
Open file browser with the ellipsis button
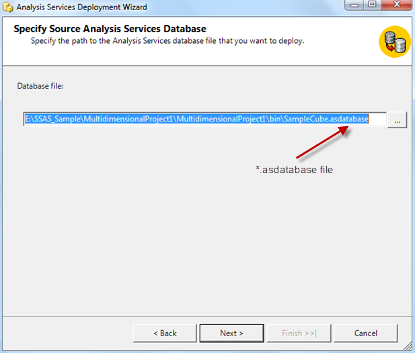[397, 120]
